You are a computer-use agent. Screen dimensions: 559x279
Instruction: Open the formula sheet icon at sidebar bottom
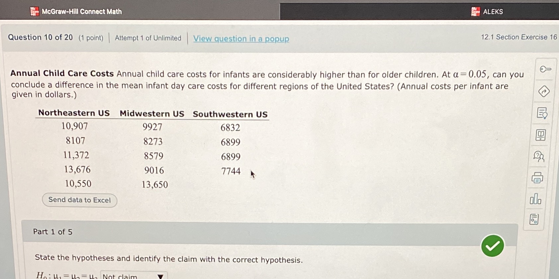pos(534,219)
